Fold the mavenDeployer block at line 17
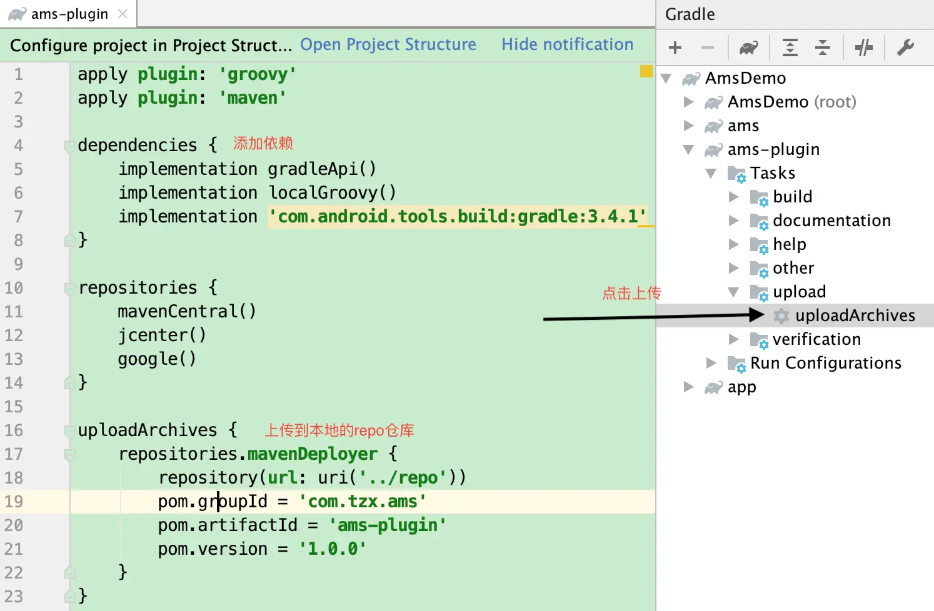 pos(69,455)
